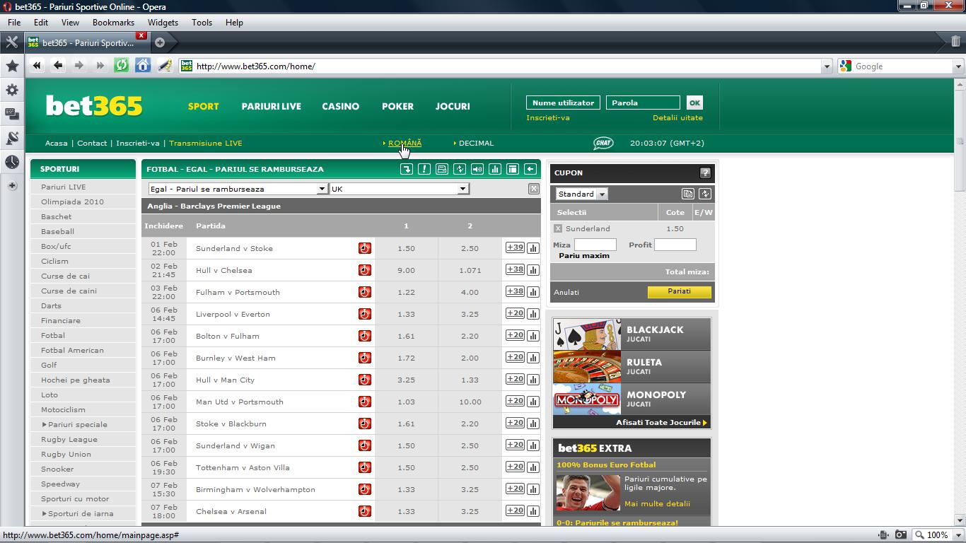The image size is (966, 543).
Task: Click the yellow Pariati button
Action: tap(679, 291)
